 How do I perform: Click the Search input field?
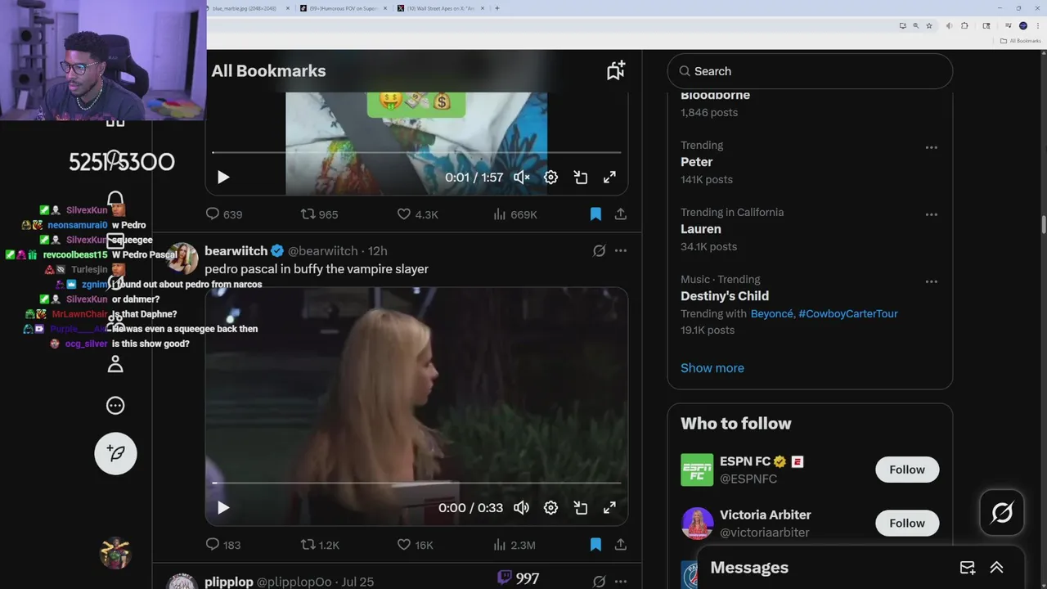[x=810, y=71]
